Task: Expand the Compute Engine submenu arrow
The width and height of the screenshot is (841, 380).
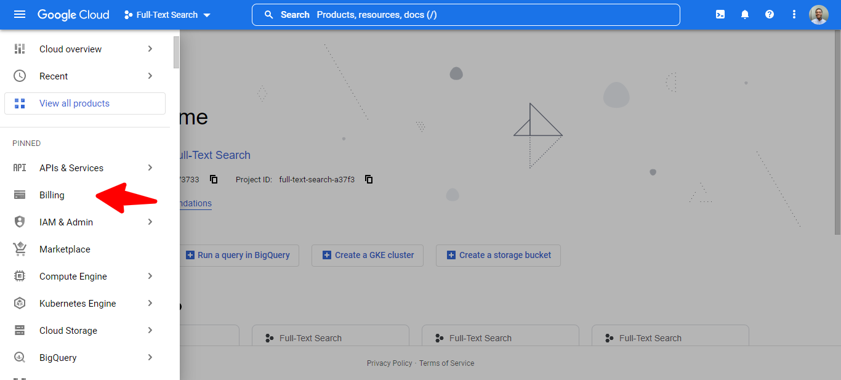Action: (150, 277)
